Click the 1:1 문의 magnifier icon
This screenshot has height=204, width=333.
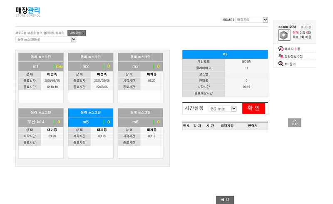(281, 64)
